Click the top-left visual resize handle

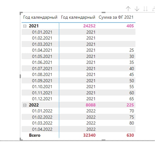pos(21,13)
